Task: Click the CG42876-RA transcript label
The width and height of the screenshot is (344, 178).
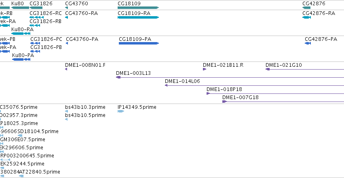Action: (x=319, y=13)
